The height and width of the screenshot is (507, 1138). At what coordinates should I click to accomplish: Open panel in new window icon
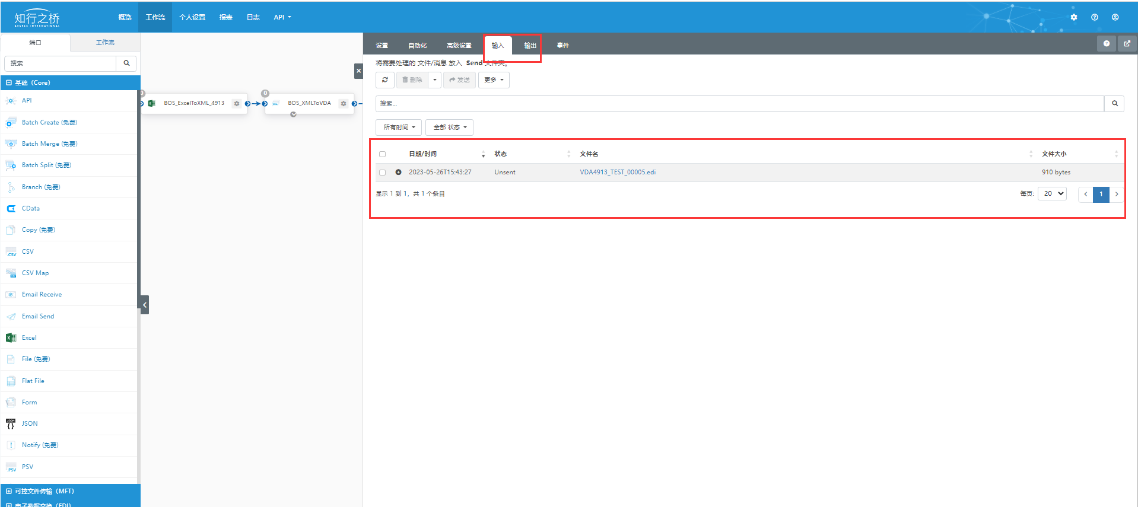click(x=1127, y=44)
